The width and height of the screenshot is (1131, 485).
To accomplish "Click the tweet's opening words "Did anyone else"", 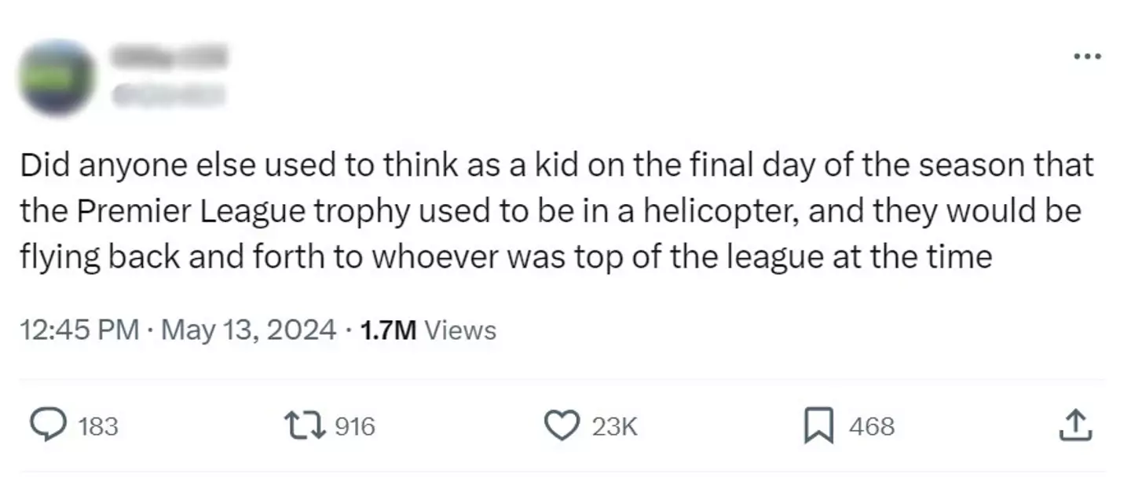I will pos(130,166).
